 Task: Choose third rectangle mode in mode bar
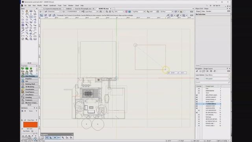pyautogui.click(x=50, y=15)
